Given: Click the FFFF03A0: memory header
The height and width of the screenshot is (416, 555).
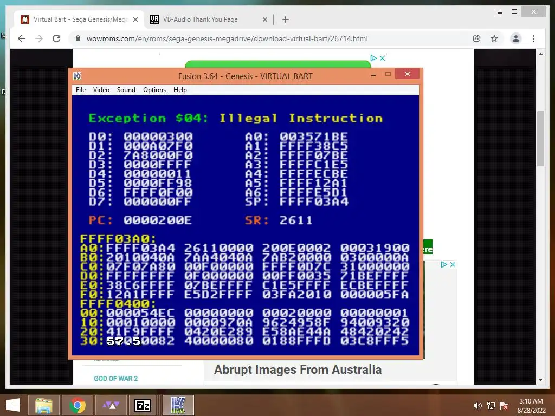Looking at the screenshot, I should pyautogui.click(x=118, y=239).
